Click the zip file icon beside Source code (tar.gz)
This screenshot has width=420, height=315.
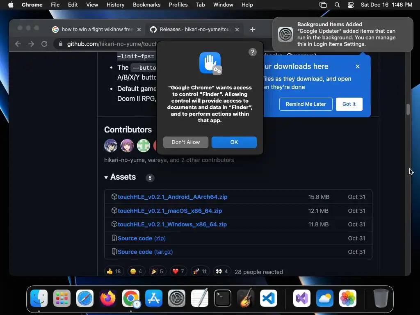pos(114,252)
